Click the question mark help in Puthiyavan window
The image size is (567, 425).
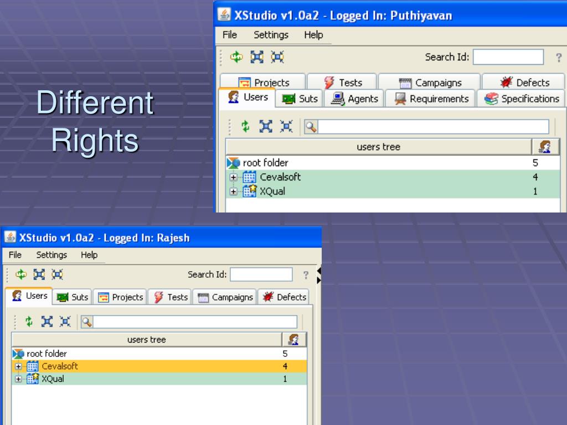point(559,57)
